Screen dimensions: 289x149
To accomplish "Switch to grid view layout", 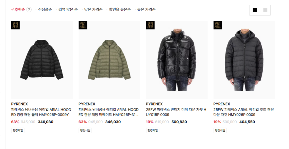I will pyautogui.click(x=255, y=10).
